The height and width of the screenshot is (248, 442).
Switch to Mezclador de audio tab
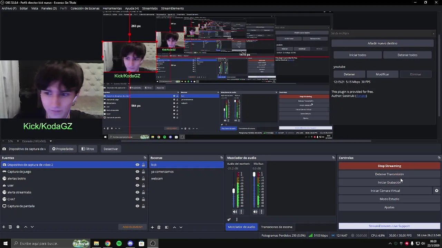[x=241, y=227]
